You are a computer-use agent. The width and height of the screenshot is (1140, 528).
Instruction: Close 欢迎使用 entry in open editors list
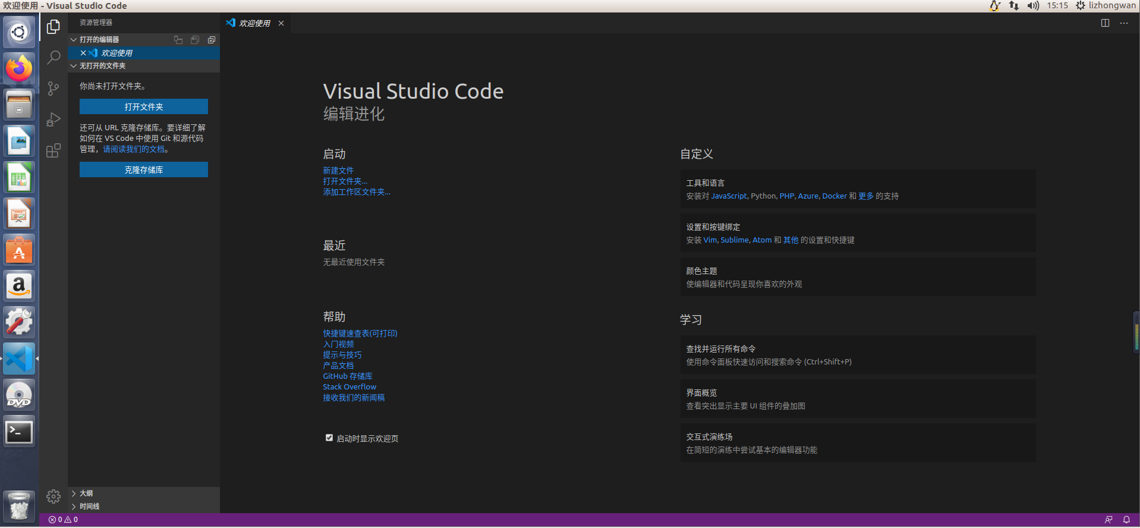pos(83,53)
